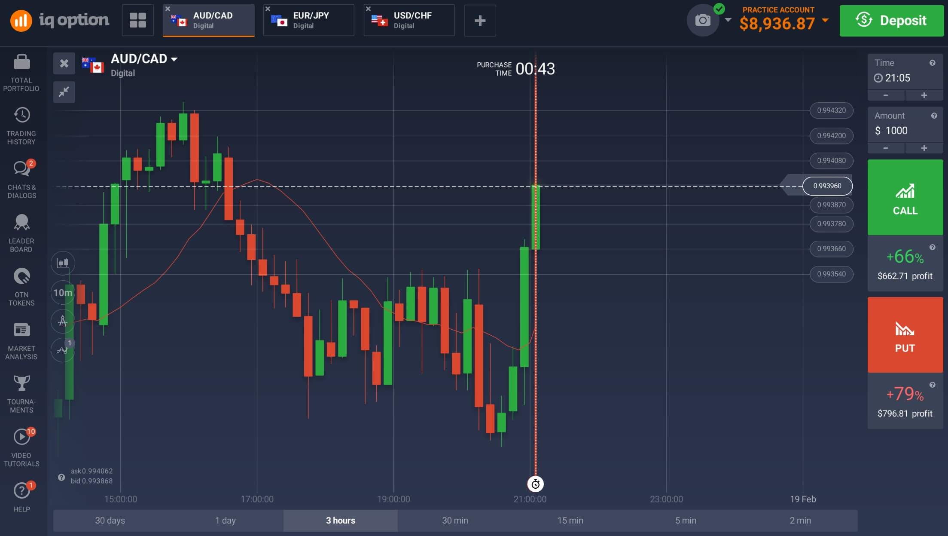Close the EUR/JPY asset tab
948x536 pixels.
tap(268, 9)
